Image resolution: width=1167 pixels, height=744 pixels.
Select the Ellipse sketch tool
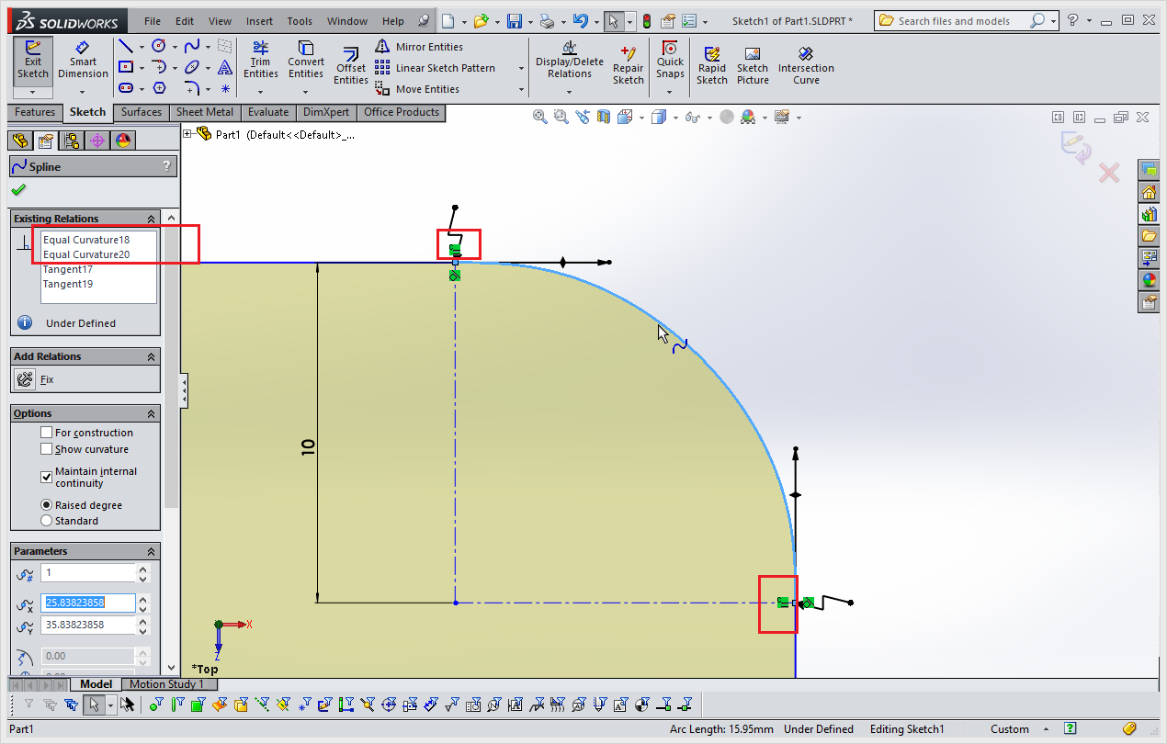pyautogui.click(x=192, y=67)
